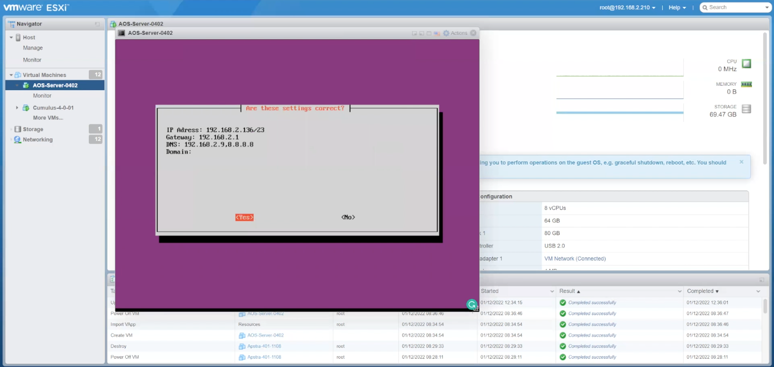Click the STORAGE usage bar
Screen dimensions: 774x367
[619, 113]
